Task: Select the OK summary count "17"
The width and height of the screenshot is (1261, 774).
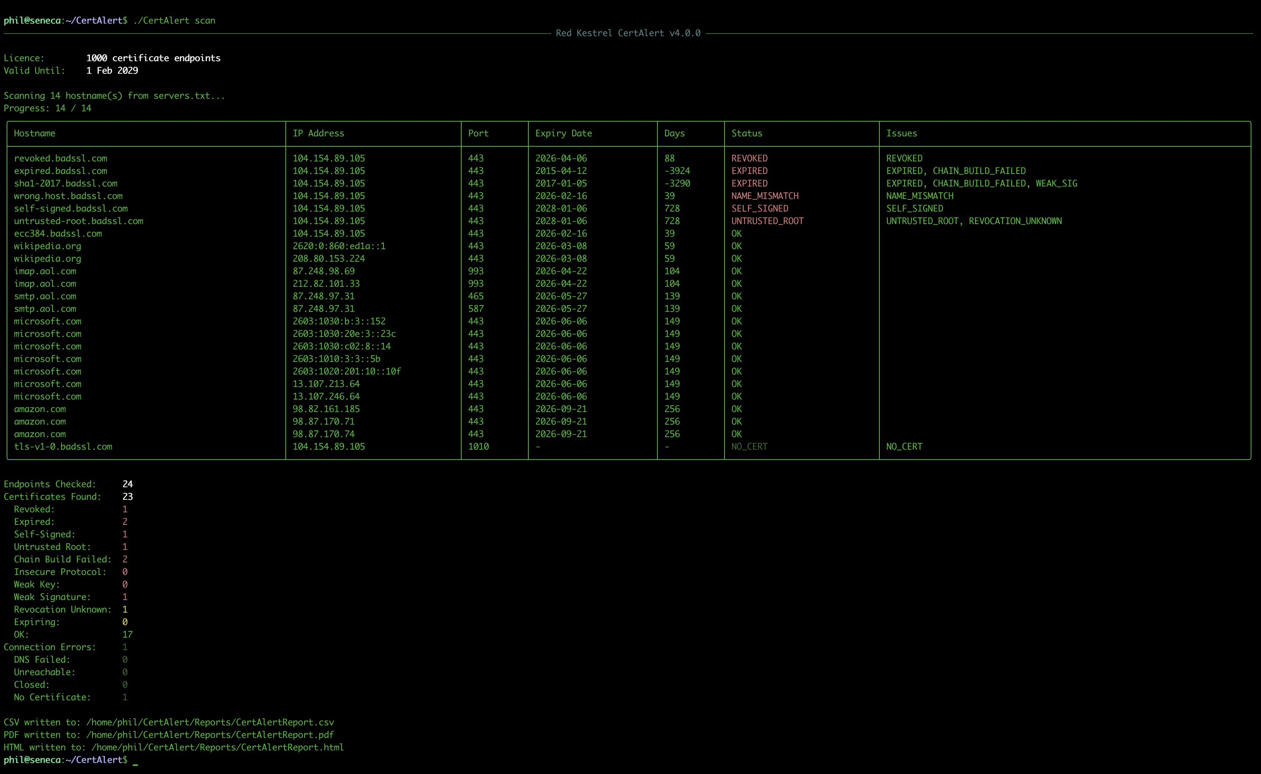Action: coord(128,635)
